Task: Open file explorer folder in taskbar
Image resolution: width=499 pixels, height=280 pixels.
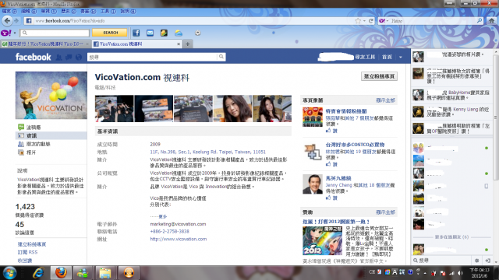Action: 105,273
